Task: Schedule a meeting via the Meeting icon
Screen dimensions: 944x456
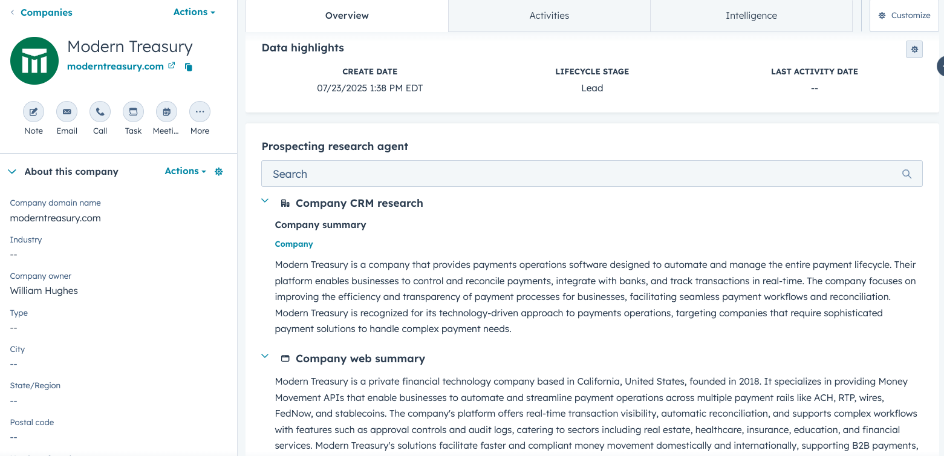Action: pyautogui.click(x=166, y=111)
